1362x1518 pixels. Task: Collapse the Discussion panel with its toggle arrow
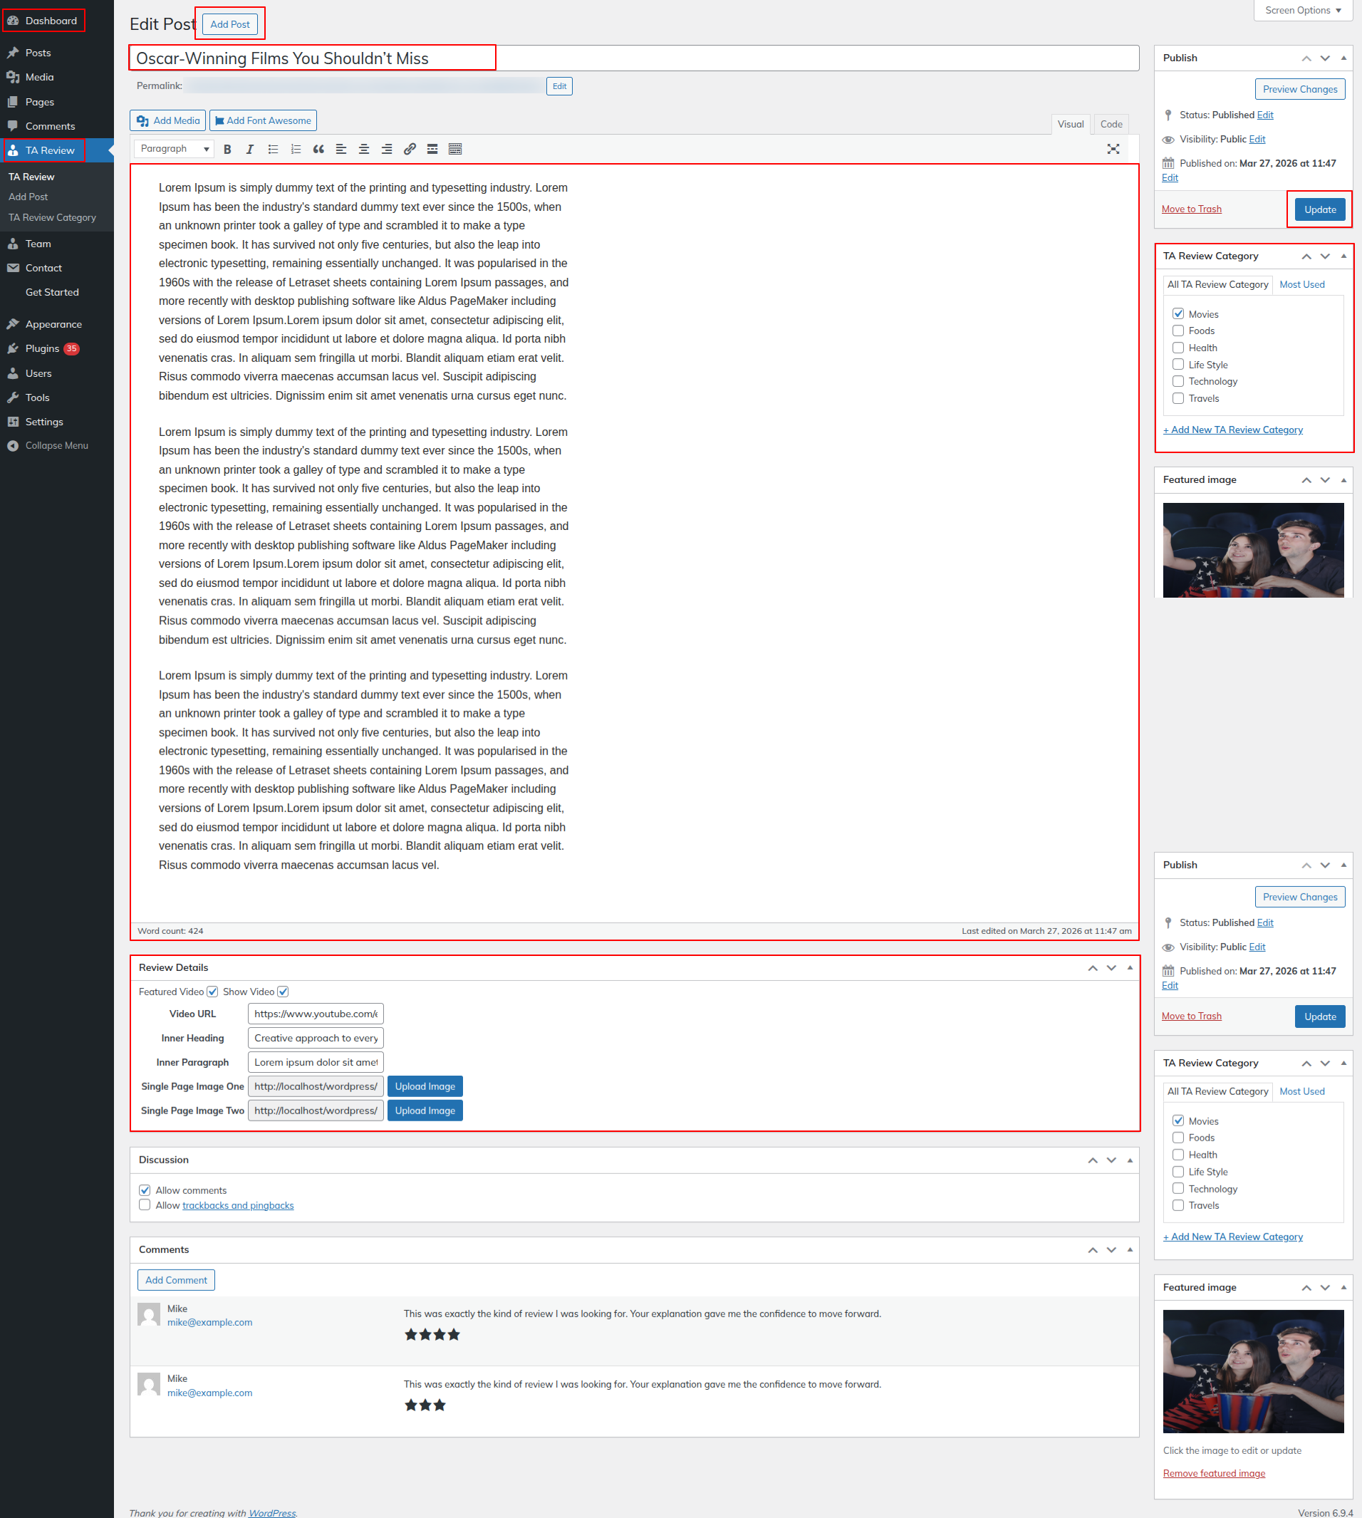[1129, 1160]
